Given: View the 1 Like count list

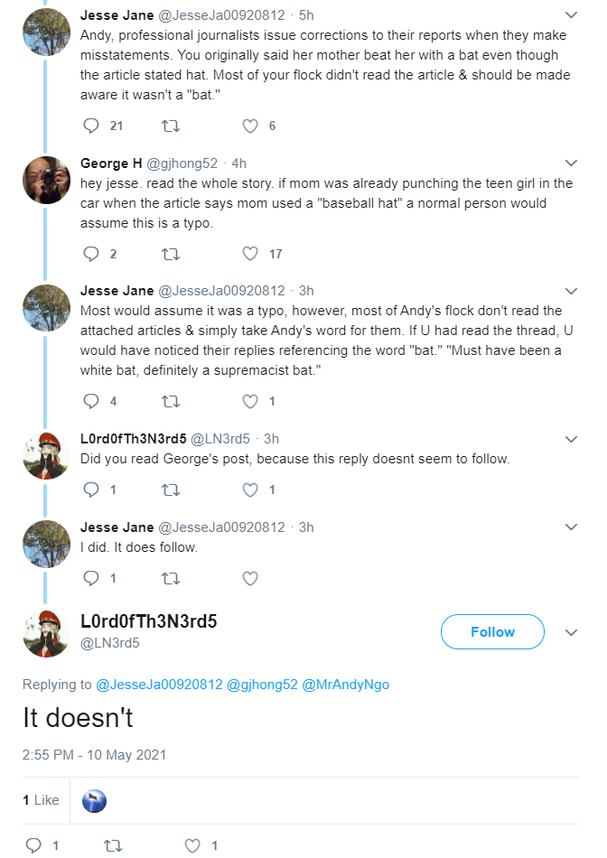Looking at the screenshot, I should pos(41,800).
